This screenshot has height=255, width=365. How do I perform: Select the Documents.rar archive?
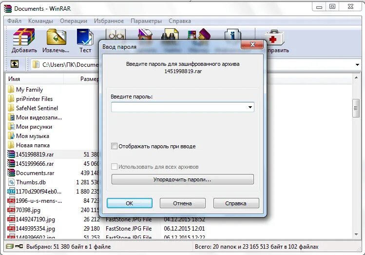pyautogui.click(x=31, y=173)
